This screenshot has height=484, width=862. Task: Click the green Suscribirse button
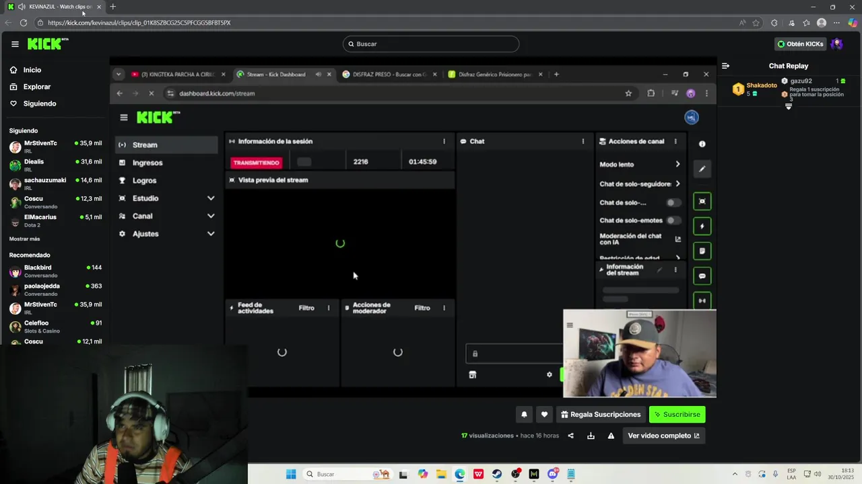point(677,414)
